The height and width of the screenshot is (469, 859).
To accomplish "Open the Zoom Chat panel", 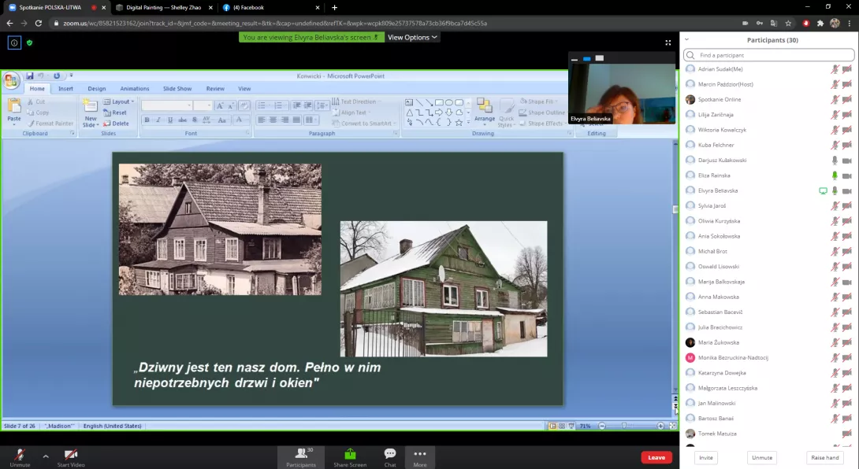I will (x=389, y=454).
